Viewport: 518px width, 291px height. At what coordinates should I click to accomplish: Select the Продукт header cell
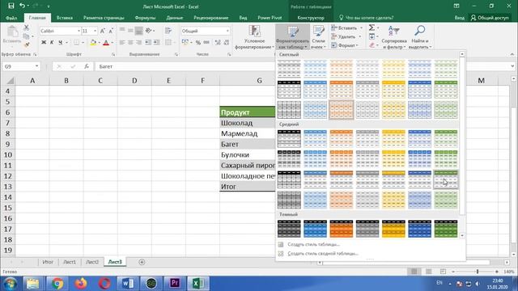coord(248,112)
